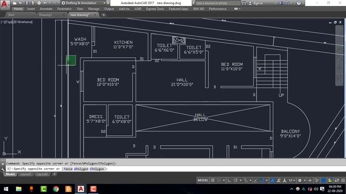Click the binoculars search icon
The height and width of the screenshot is (194, 346).
(244, 3)
